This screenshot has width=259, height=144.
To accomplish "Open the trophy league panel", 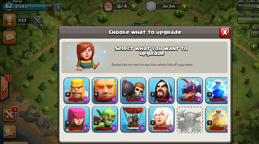I will click(x=9, y=20).
